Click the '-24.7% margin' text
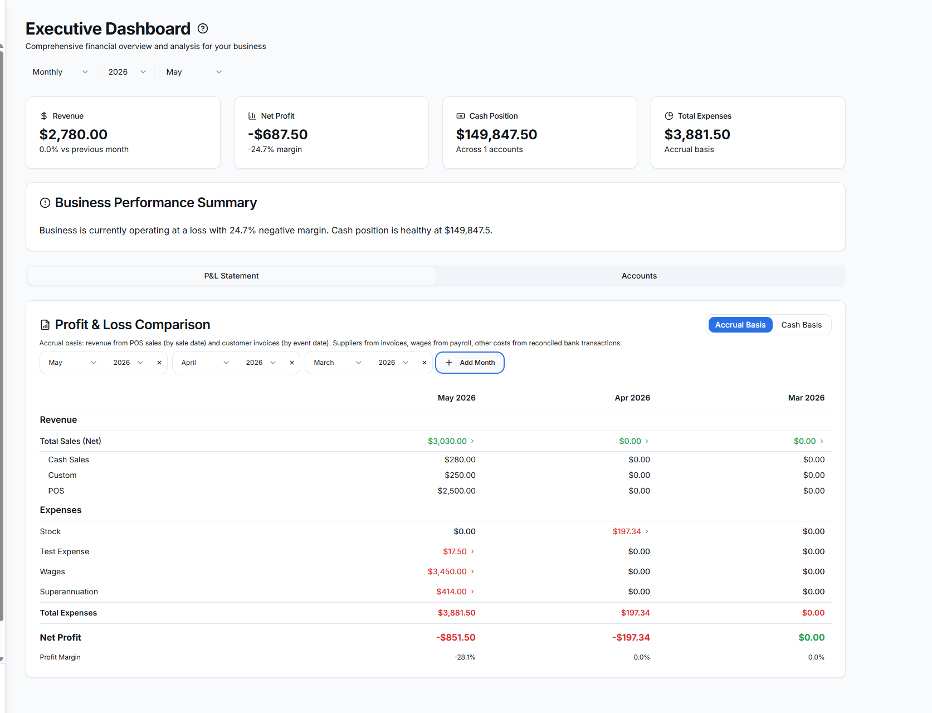932x713 pixels. click(275, 149)
